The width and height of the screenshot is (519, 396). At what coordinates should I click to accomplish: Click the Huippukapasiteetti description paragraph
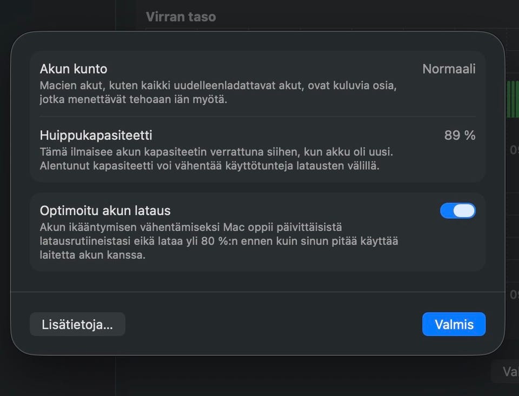(x=216, y=159)
